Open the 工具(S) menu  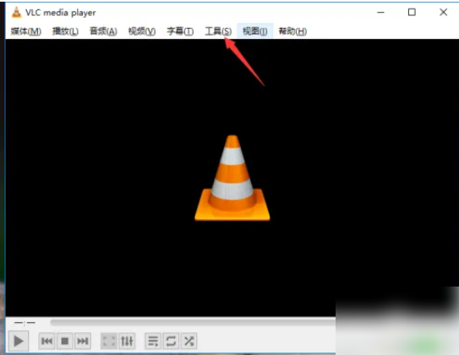point(218,31)
